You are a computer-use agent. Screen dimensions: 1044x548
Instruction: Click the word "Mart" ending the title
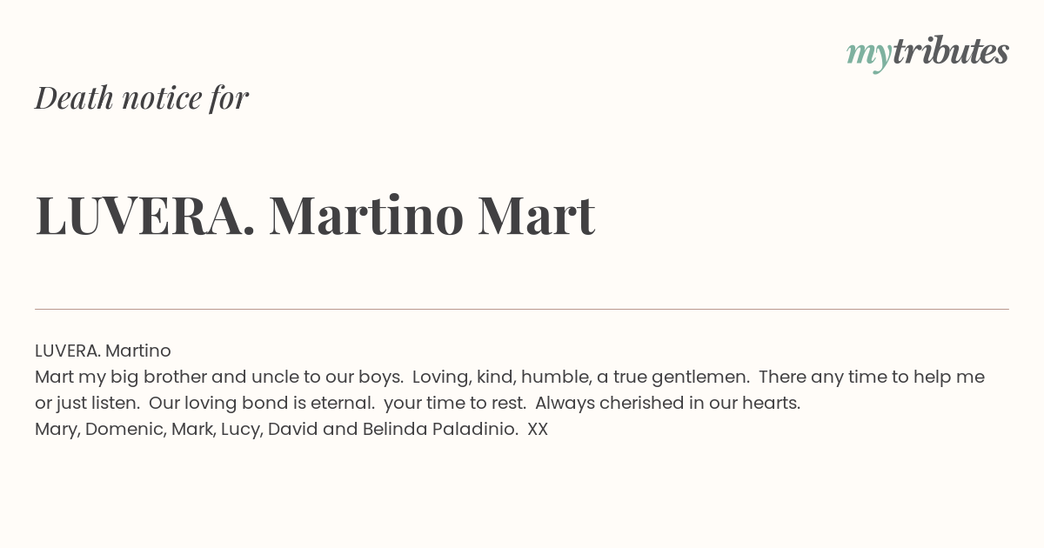537,216
